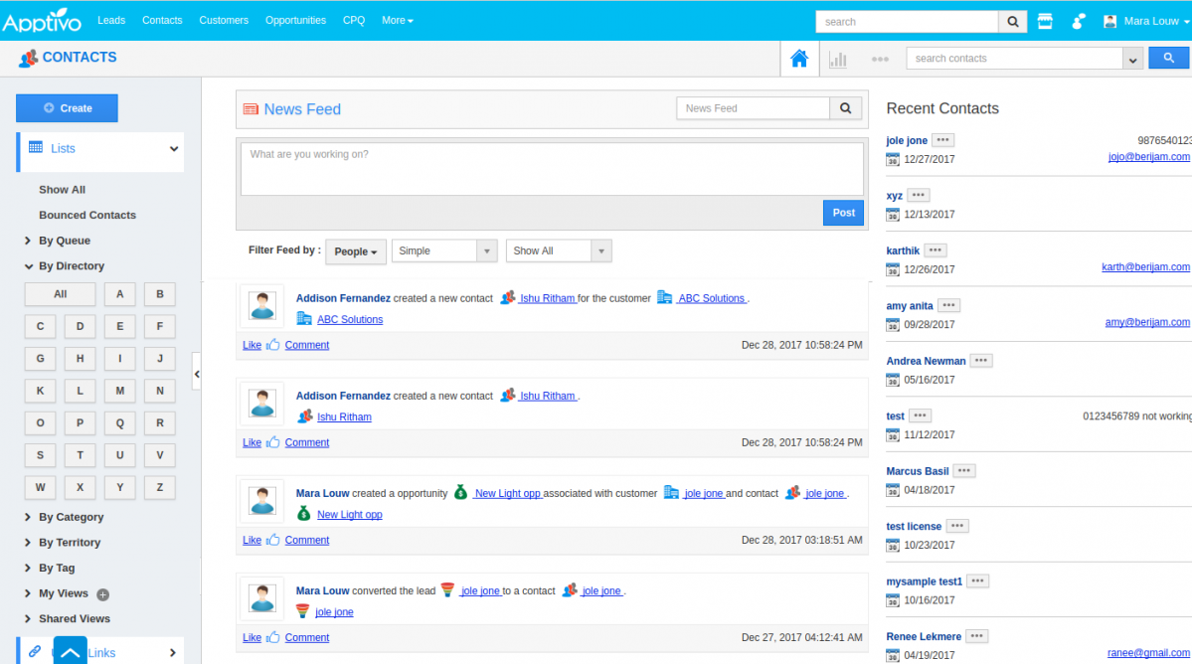The width and height of the screenshot is (1192, 664).
Task: Click the Contacts module icon in header
Action: (28, 59)
